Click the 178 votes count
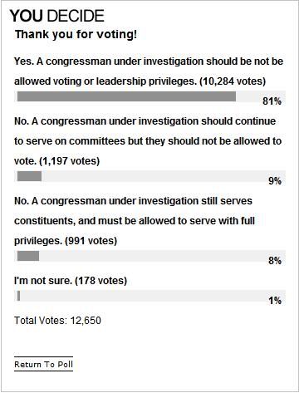Image resolution: width=299 pixels, height=393 pixels. [x=100, y=281]
